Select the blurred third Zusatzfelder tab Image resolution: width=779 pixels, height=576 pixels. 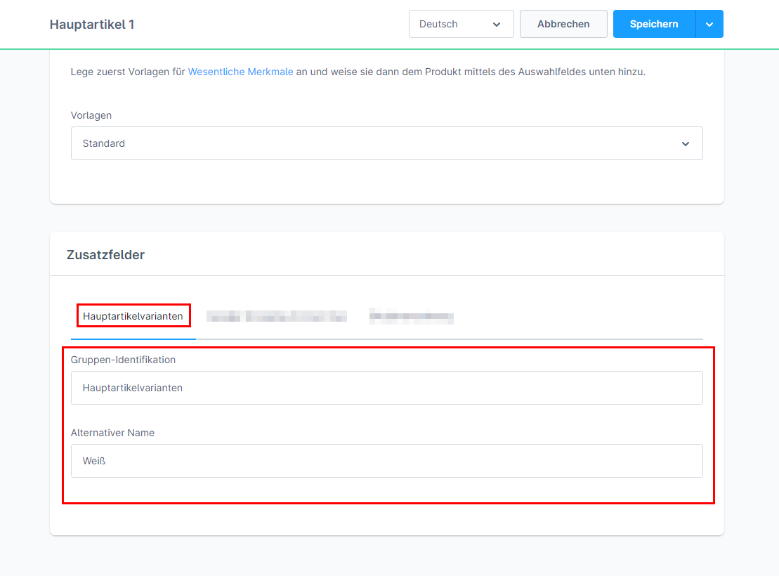[x=412, y=316]
